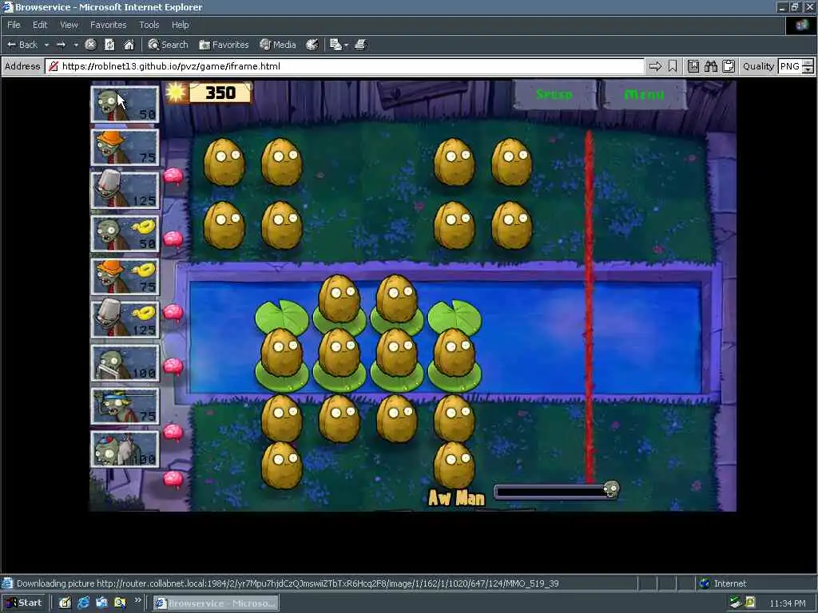Click the Media toolbar button
The image size is (818, 613).
(278, 45)
